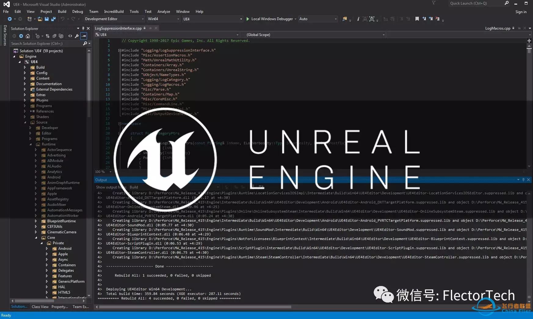Click Solution Explorer Home icon
This screenshot has width=533, height=319.
click(28, 36)
